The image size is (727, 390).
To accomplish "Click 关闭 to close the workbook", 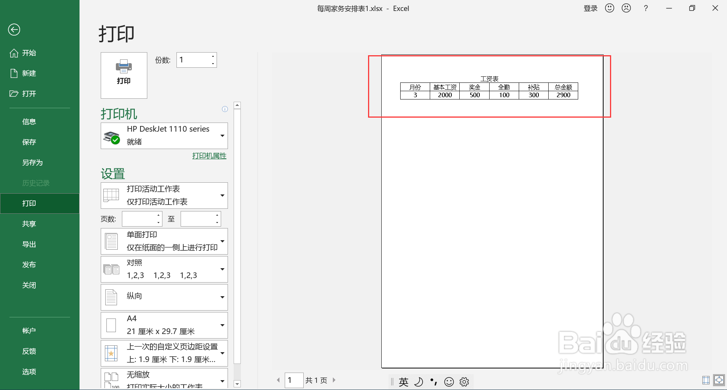I will pos(29,285).
